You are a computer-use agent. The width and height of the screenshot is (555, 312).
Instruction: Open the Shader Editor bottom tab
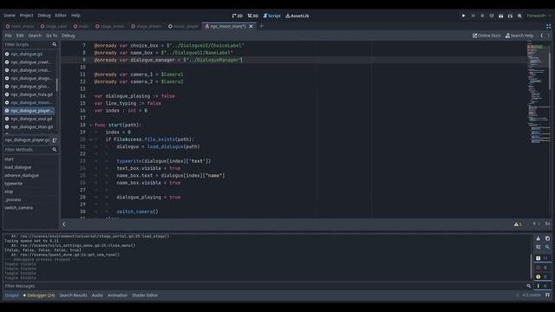(145, 295)
